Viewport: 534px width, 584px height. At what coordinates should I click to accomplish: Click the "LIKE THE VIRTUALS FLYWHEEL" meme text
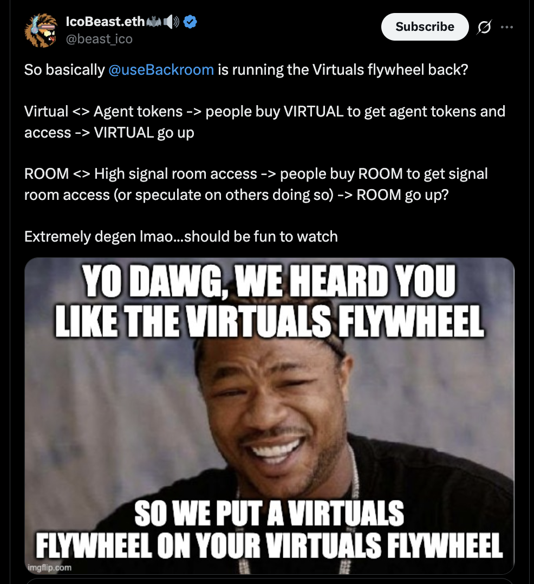tap(270, 321)
